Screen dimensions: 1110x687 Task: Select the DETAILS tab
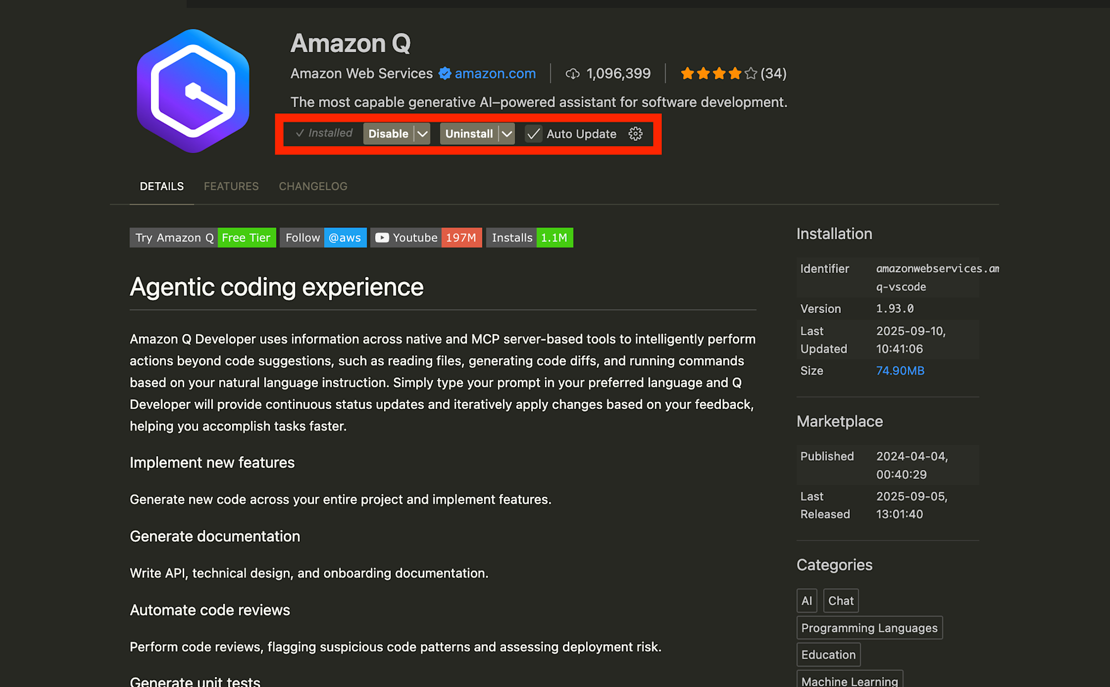click(x=162, y=186)
